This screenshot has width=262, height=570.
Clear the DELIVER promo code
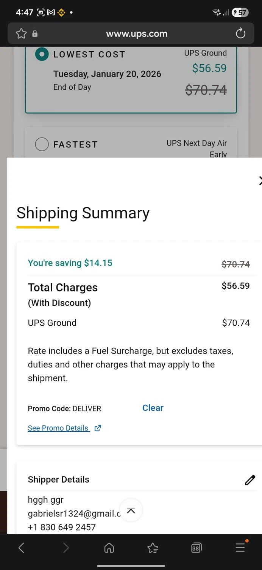point(153,408)
